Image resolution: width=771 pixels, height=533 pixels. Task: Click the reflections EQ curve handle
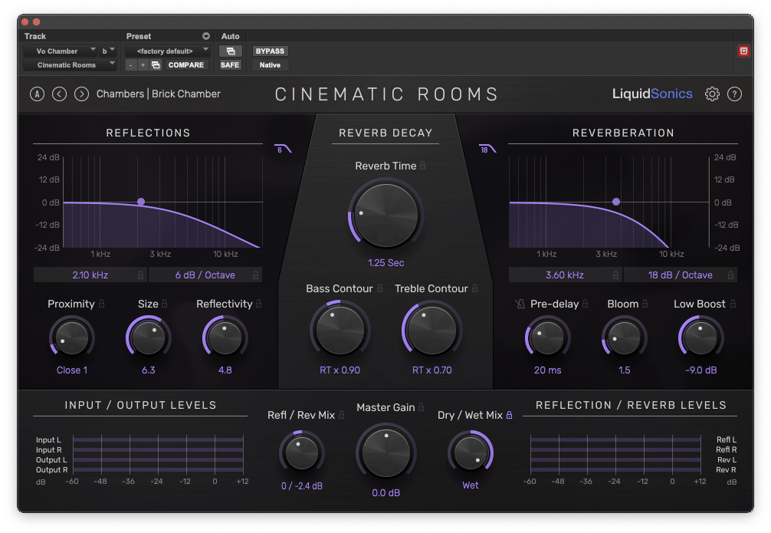coord(141,201)
